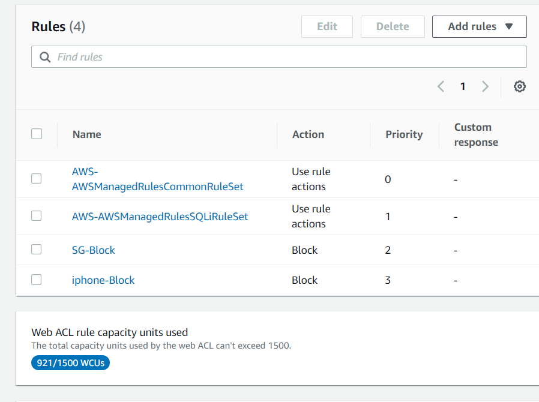Go to the next page of rules
The width and height of the screenshot is (539, 402).
[x=485, y=86]
